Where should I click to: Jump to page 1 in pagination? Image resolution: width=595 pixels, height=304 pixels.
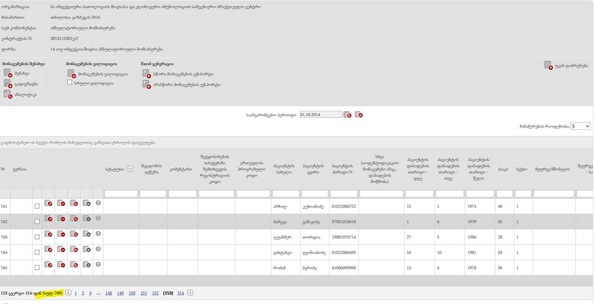[x=75, y=293]
